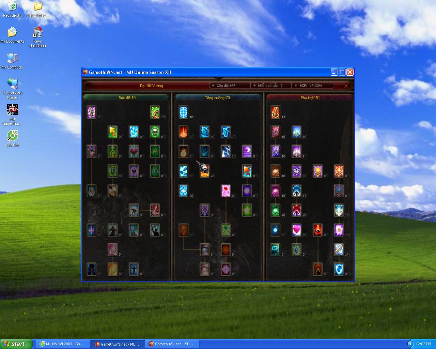Expand hidden system tray icons arrow
The width and height of the screenshot is (436, 349).
pos(410,344)
